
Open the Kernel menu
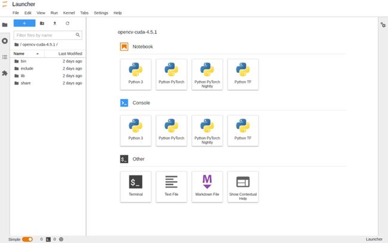tap(69, 13)
